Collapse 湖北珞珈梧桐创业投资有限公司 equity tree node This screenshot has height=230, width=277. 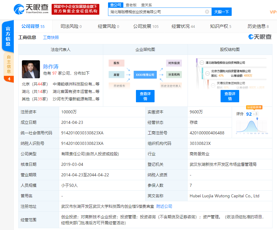click(x=202, y=63)
